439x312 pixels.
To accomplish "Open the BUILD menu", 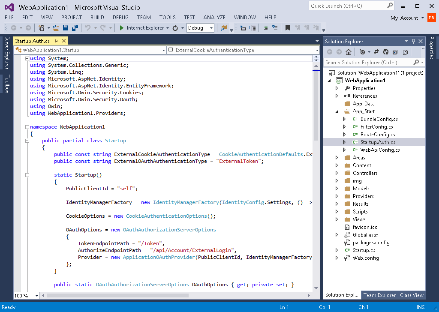I will pyautogui.click(x=97, y=18).
